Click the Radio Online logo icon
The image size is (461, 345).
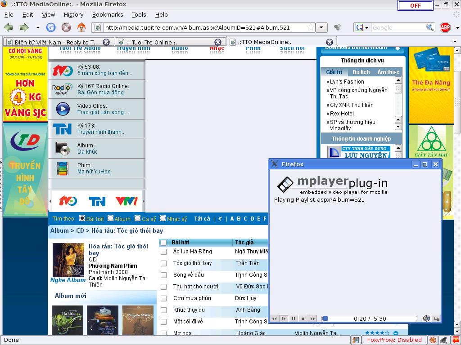pos(62,89)
